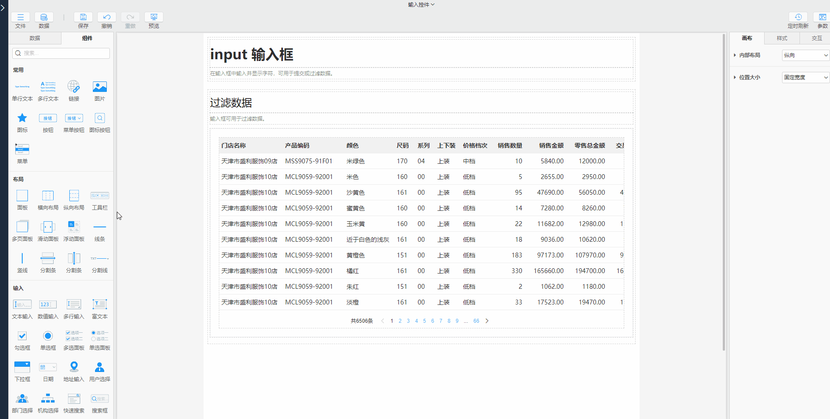Select the Checkbox (勾选框) component
This screenshot has width=830, height=419.
coord(22,336)
